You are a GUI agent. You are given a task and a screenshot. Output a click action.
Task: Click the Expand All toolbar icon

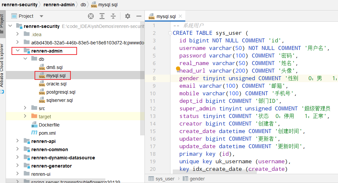pos(102,16)
